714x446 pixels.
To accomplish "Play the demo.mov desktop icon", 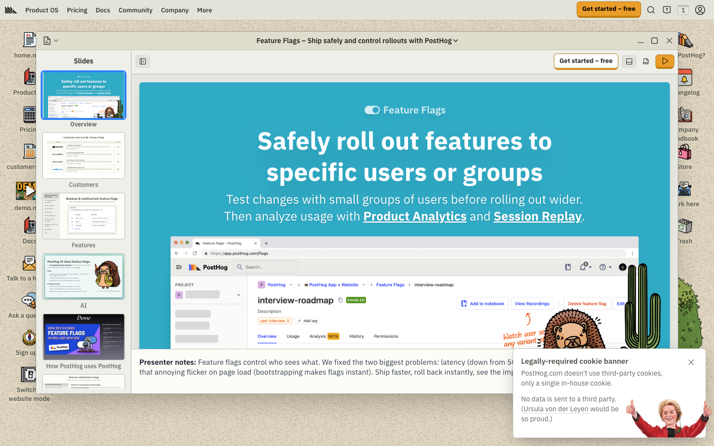I will pos(26,190).
